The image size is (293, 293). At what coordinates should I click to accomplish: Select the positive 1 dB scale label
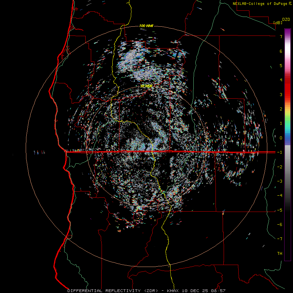tap(281, 123)
